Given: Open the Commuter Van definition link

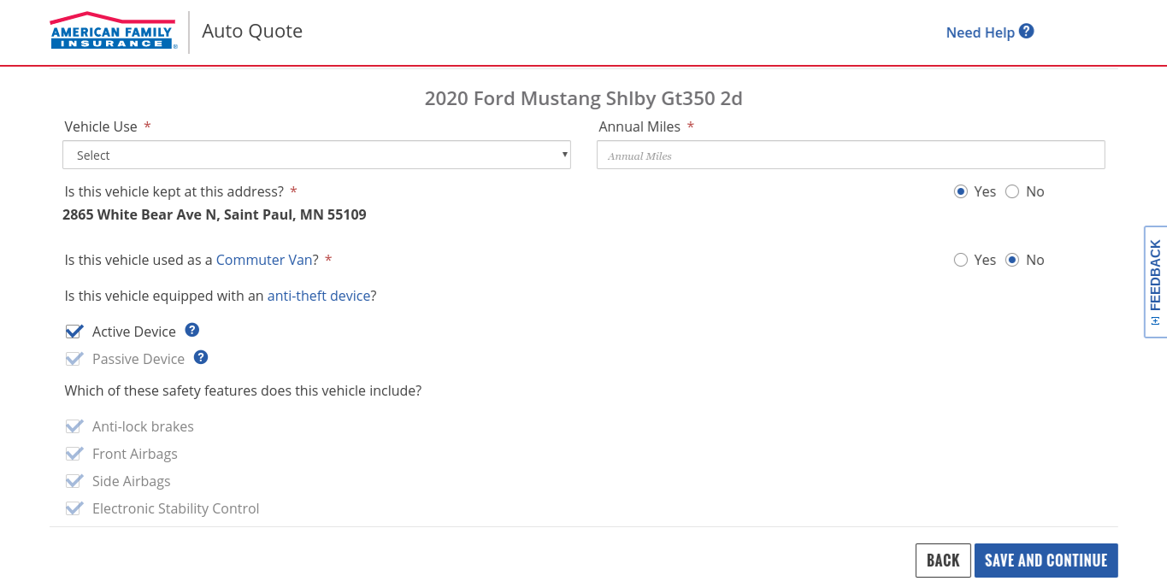Looking at the screenshot, I should 263,260.
